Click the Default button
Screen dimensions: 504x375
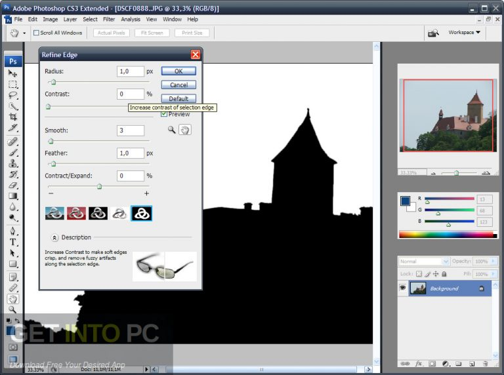(178, 98)
